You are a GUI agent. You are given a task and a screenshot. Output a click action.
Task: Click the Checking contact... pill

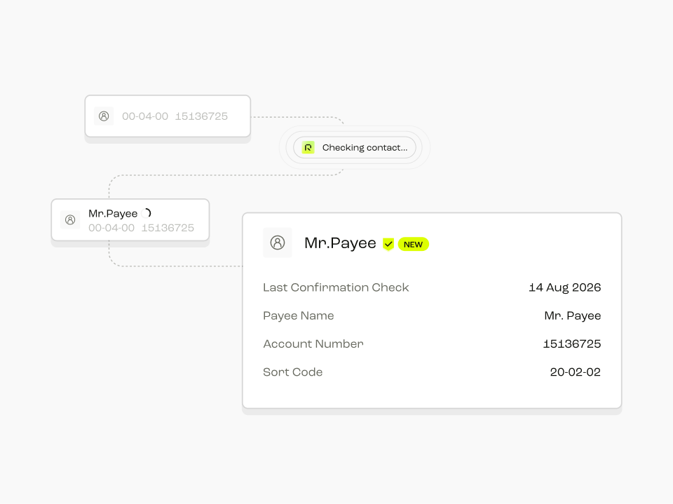click(x=355, y=148)
